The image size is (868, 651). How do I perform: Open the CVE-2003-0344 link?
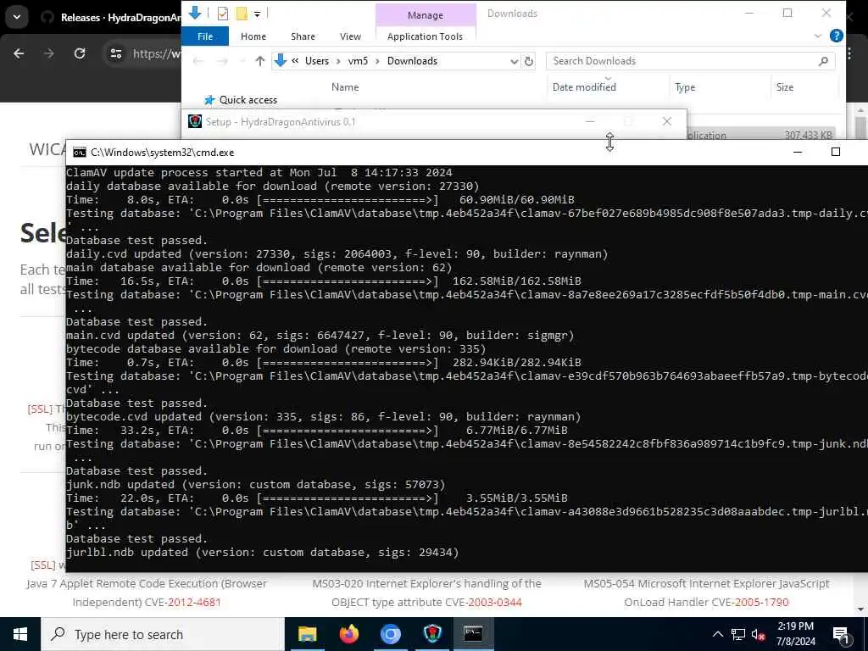click(x=495, y=603)
